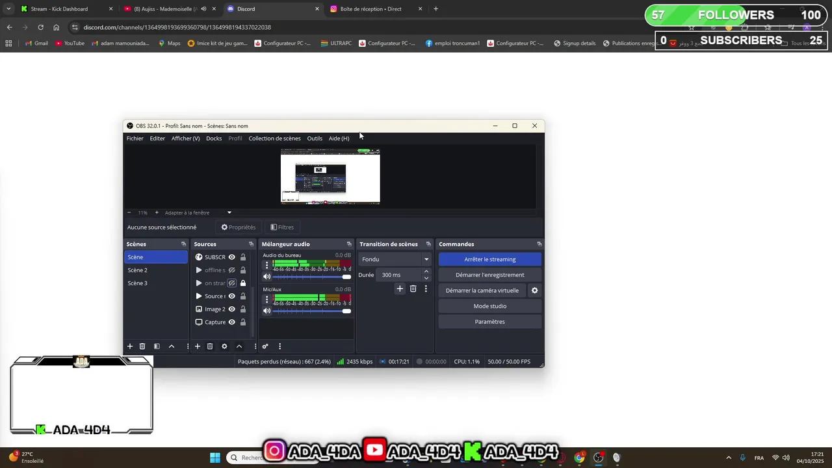Zoom in the preview with the plus icon

click(156, 213)
